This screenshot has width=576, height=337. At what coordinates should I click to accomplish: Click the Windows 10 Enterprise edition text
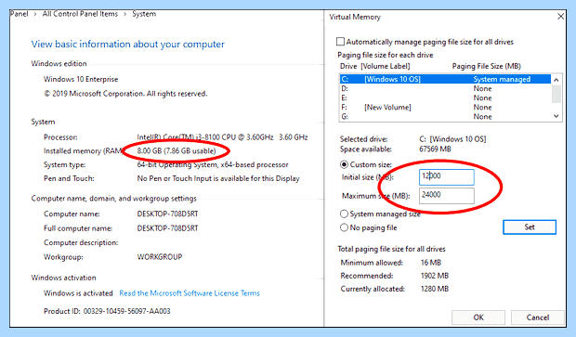point(81,79)
